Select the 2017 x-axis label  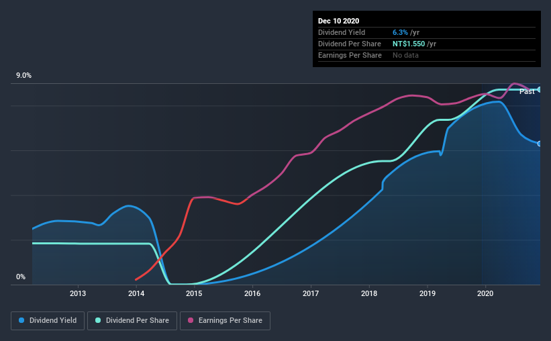[311, 293]
